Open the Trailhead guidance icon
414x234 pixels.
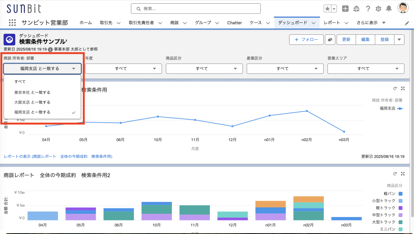pos(356,9)
